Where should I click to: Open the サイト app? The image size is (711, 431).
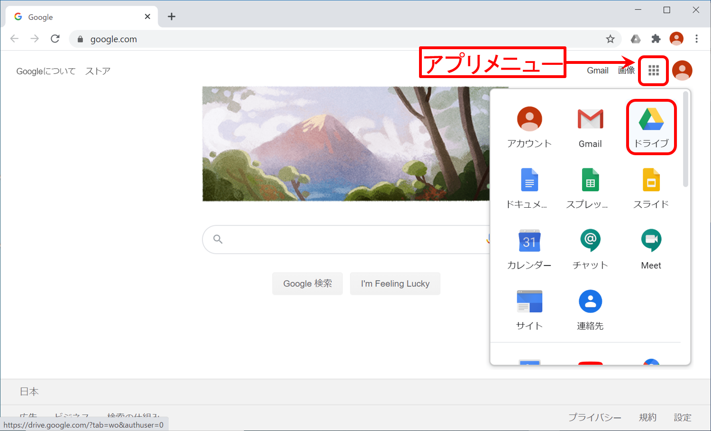point(529,309)
